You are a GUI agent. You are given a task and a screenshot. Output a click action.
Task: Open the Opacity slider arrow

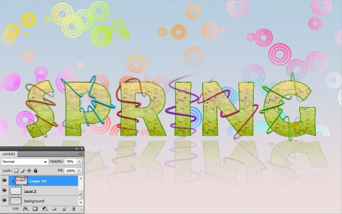tap(79, 162)
